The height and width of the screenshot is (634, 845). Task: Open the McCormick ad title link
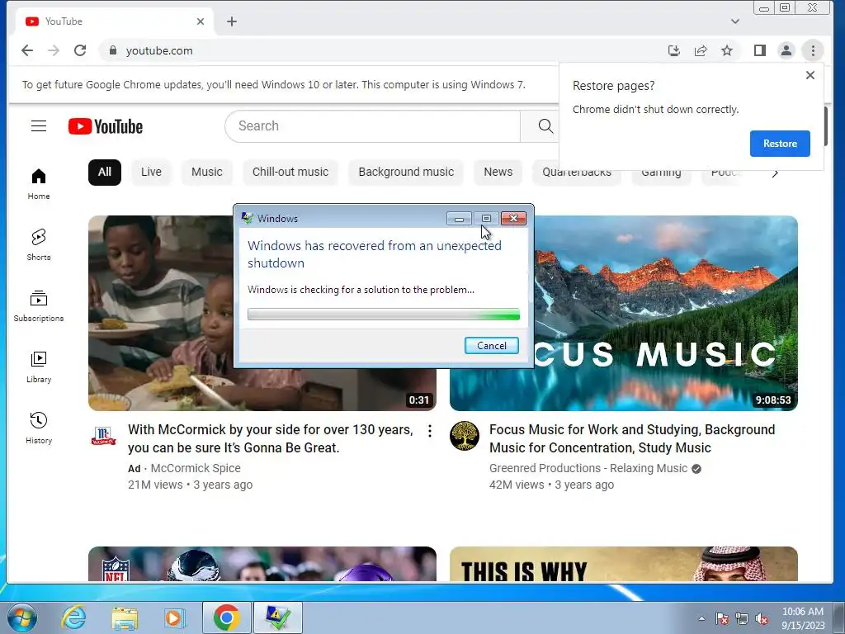271,439
